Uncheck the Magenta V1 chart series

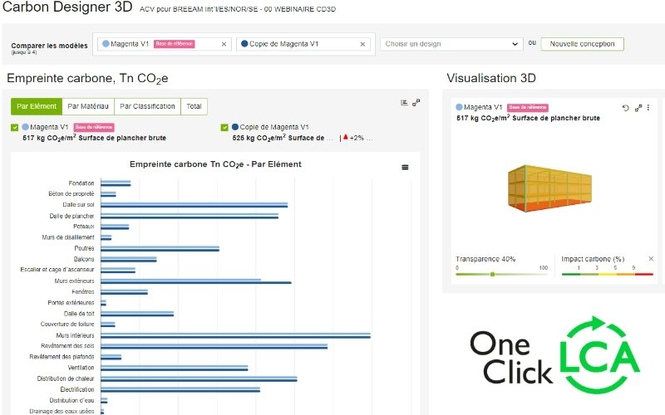(x=15, y=128)
